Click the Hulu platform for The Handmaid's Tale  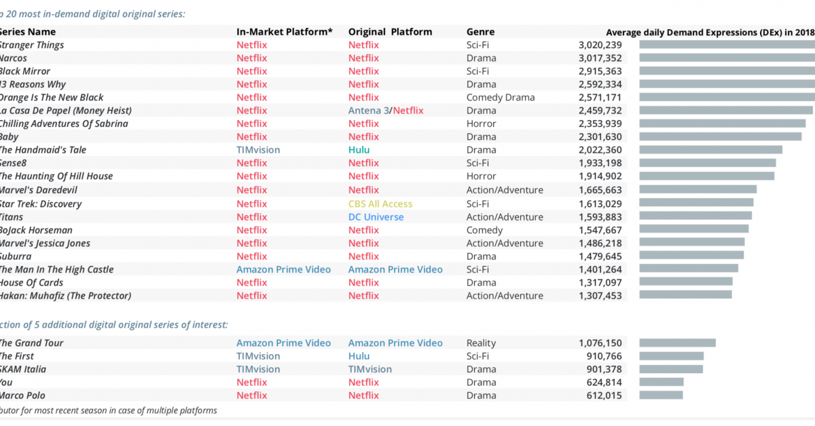click(x=359, y=150)
